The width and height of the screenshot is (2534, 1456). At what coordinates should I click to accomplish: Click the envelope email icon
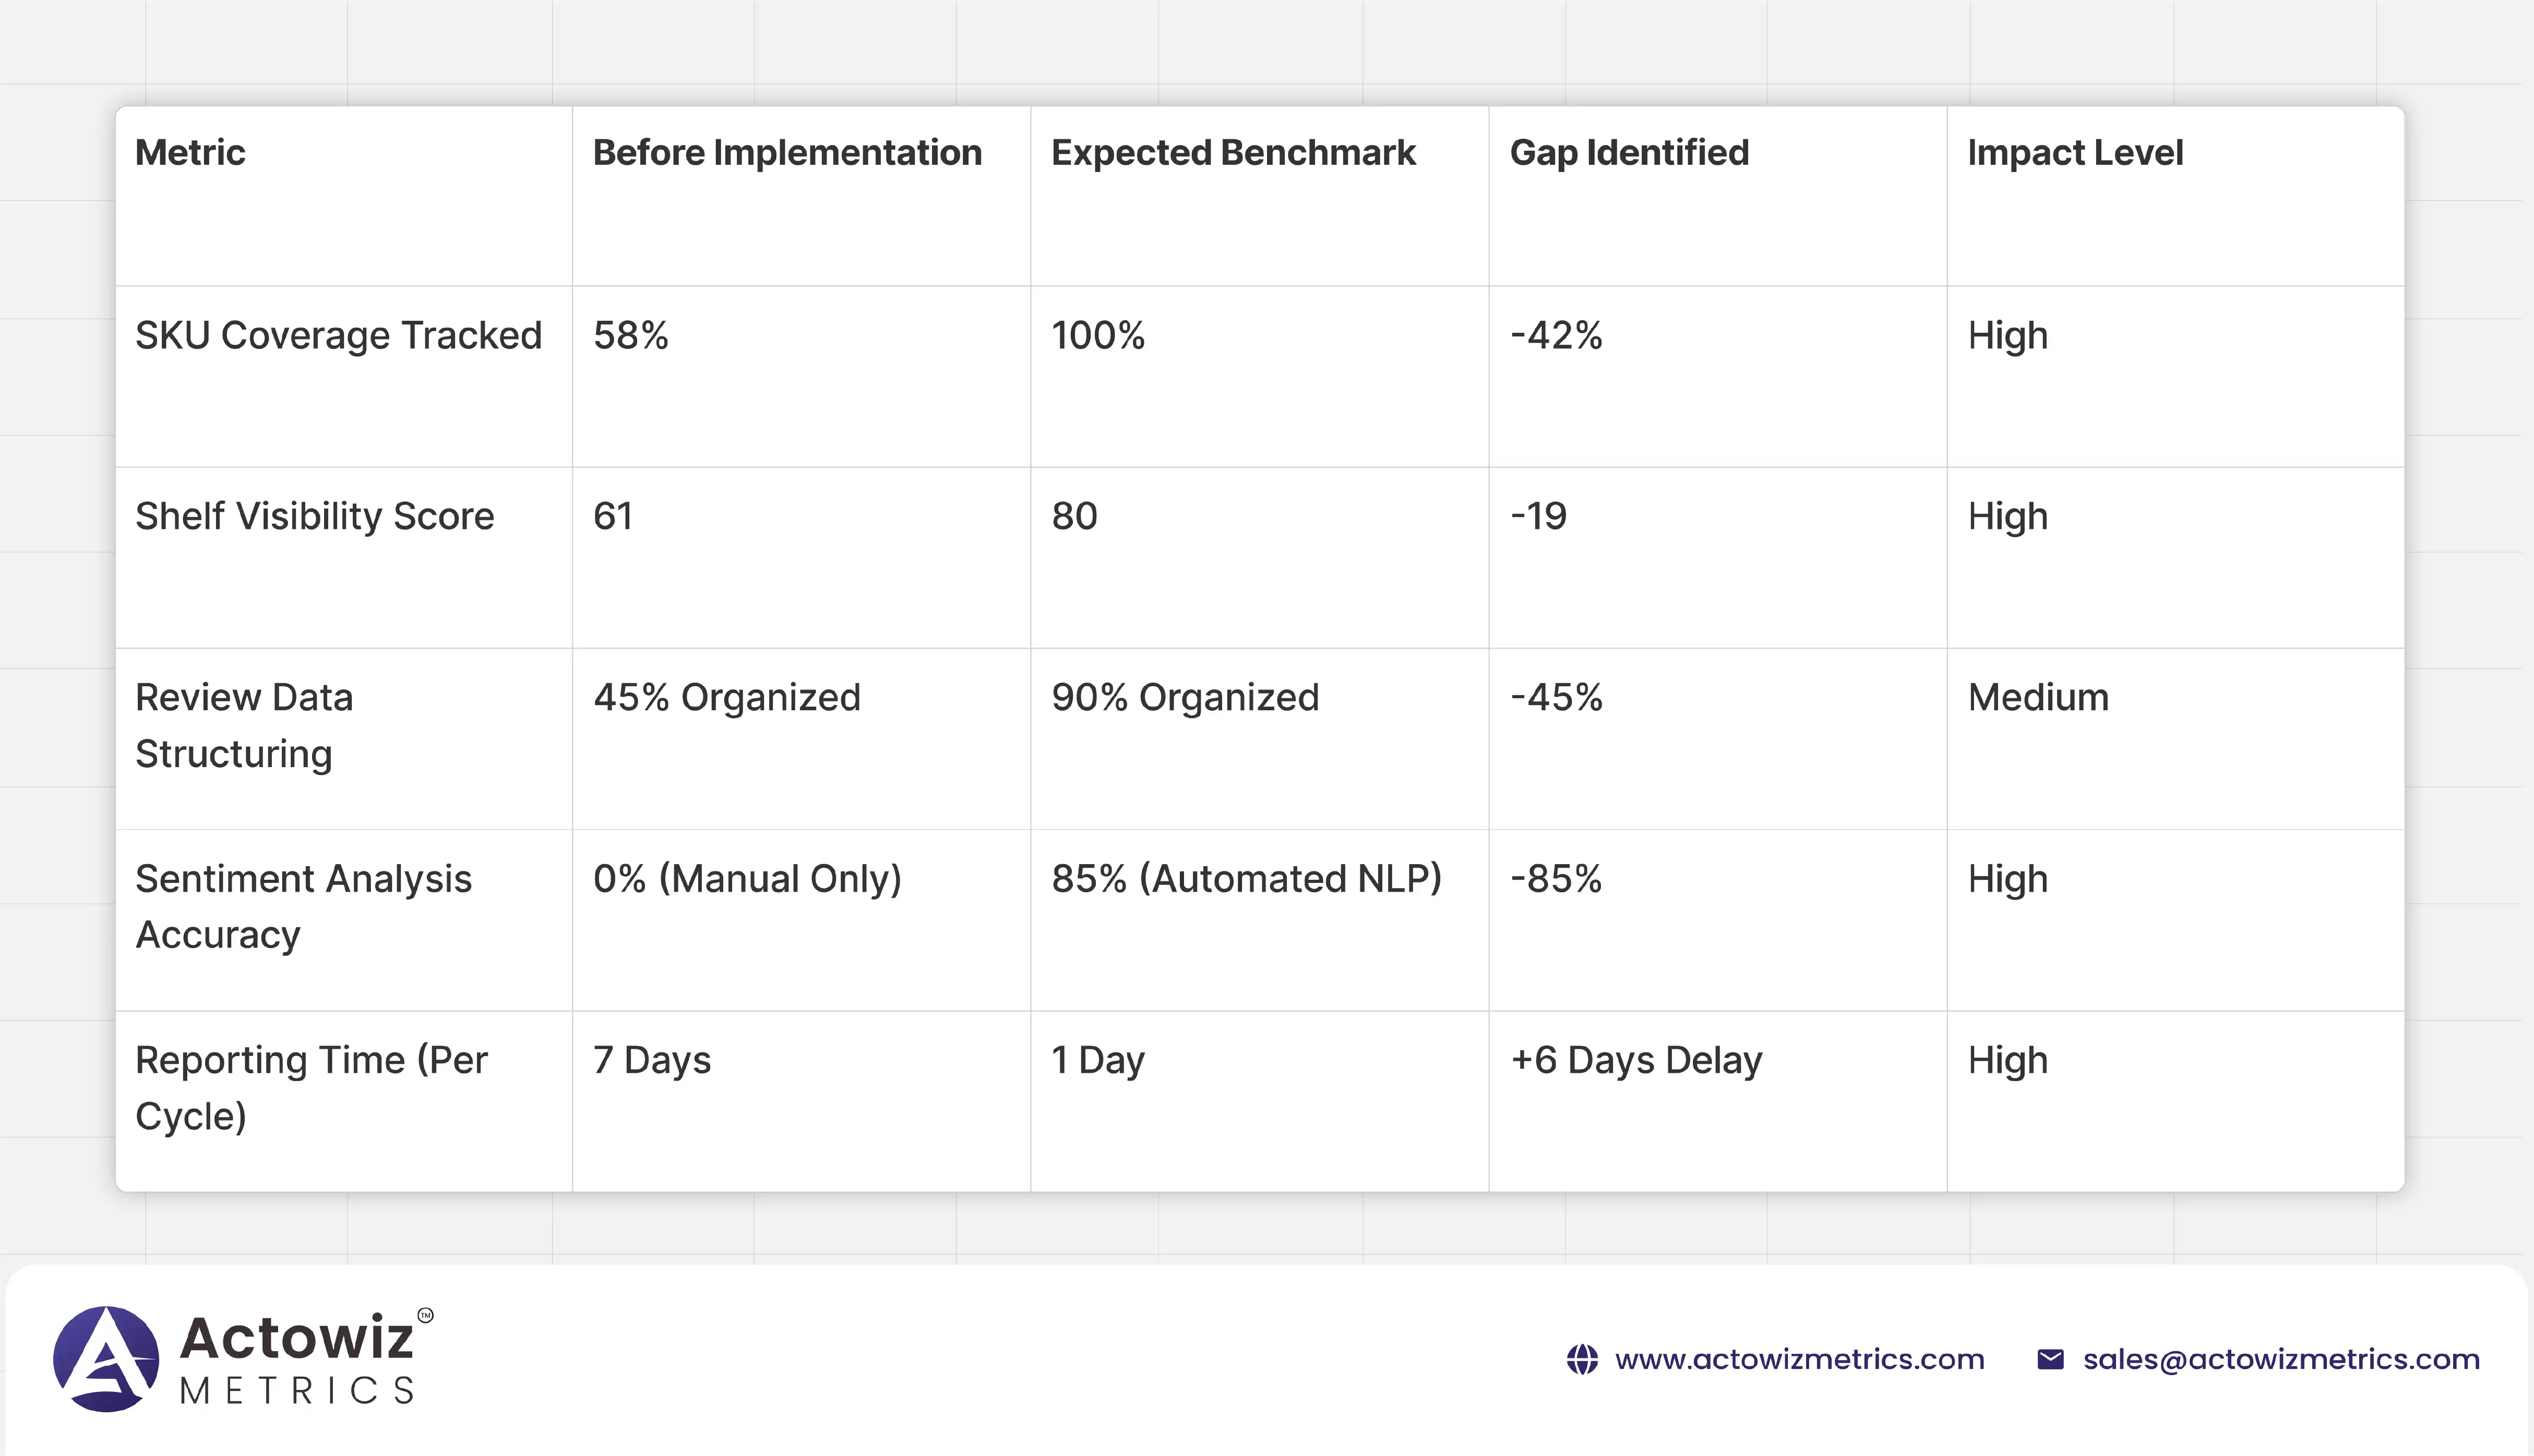[2050, 1360]
